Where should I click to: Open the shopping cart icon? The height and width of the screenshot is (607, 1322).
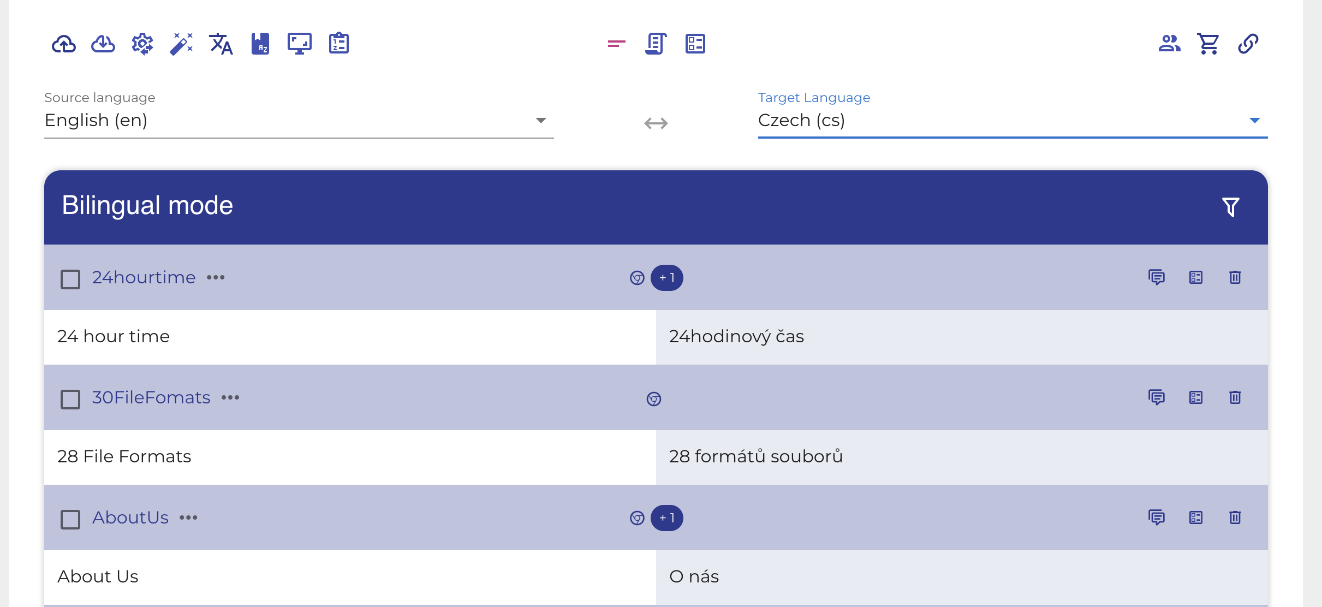[x=1208, y=44]
